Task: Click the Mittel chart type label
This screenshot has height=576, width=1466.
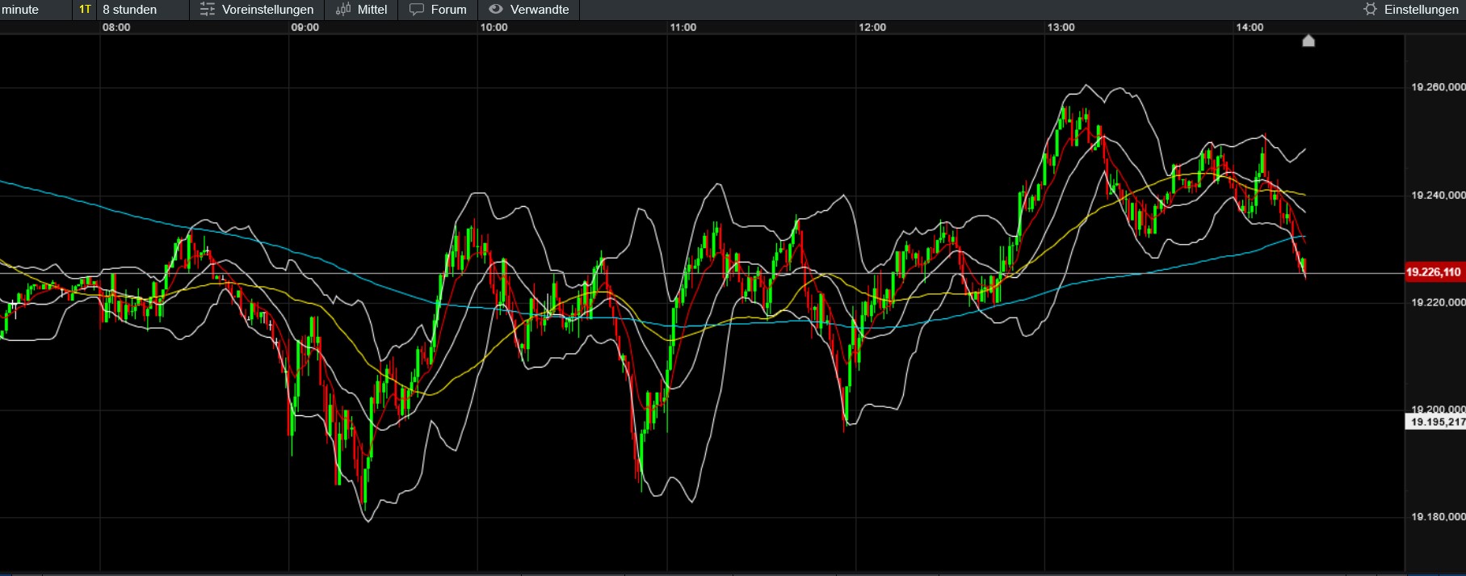Action: [372, 10]
